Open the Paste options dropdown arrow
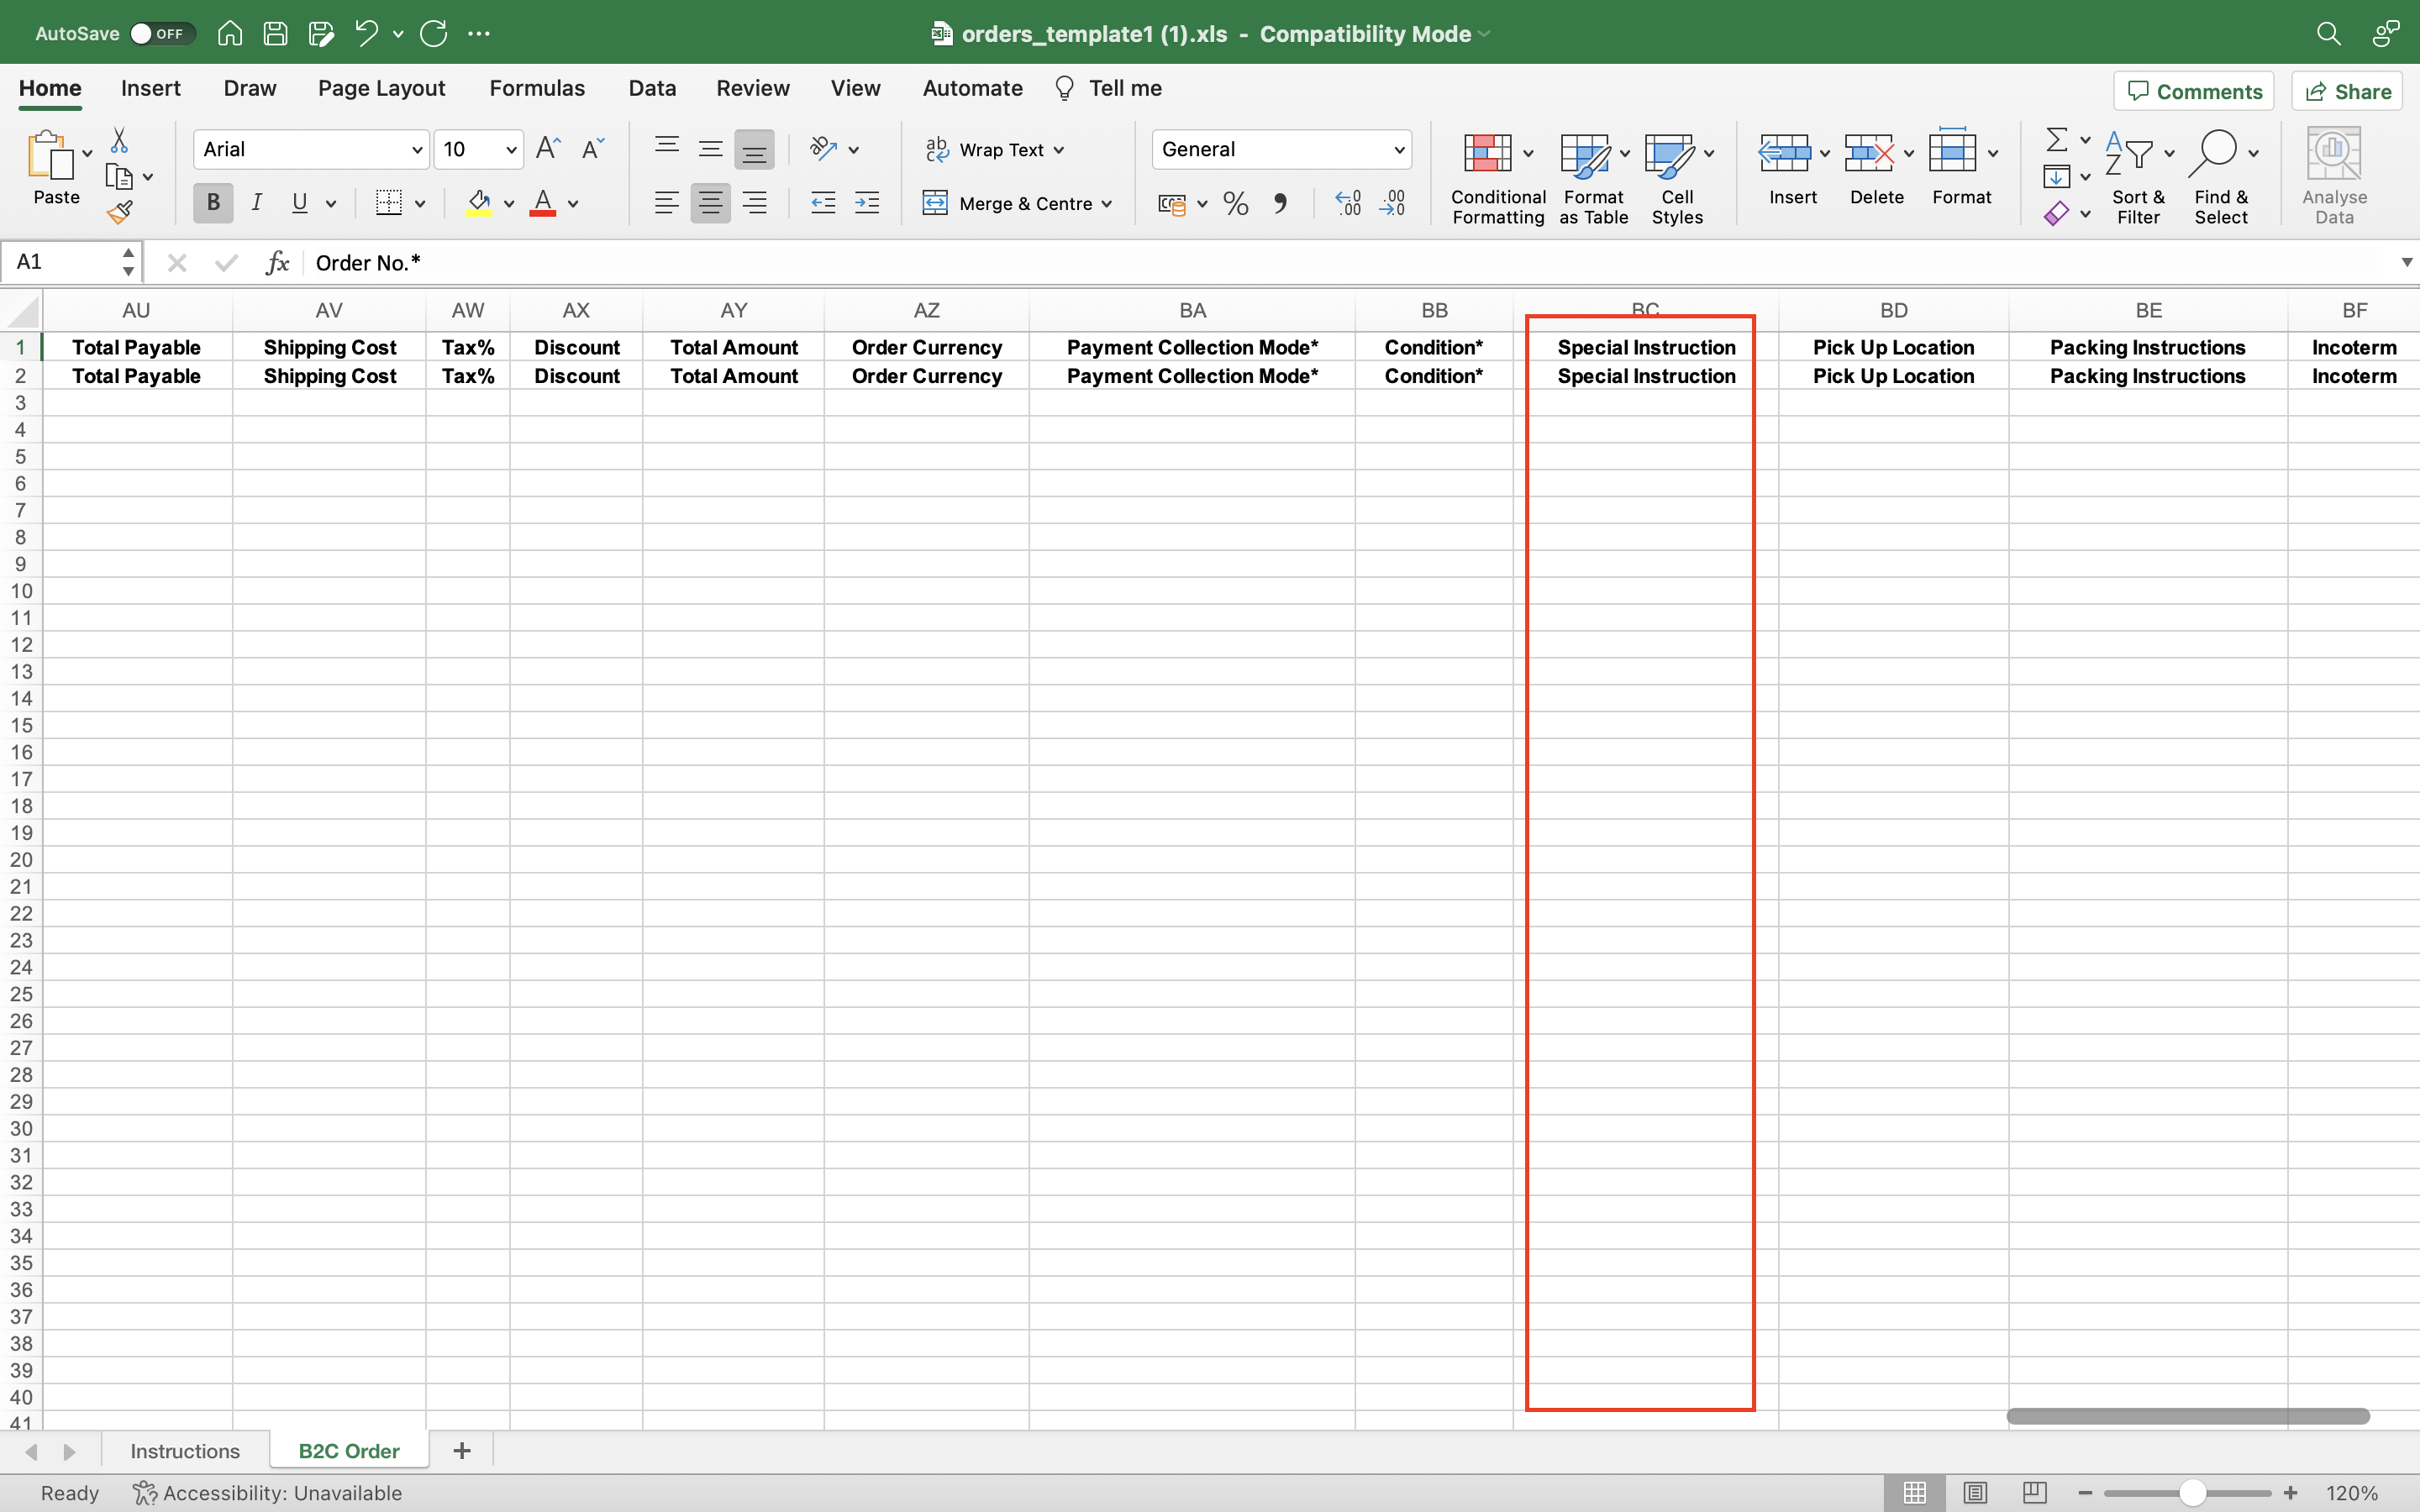 click(87, 153)
